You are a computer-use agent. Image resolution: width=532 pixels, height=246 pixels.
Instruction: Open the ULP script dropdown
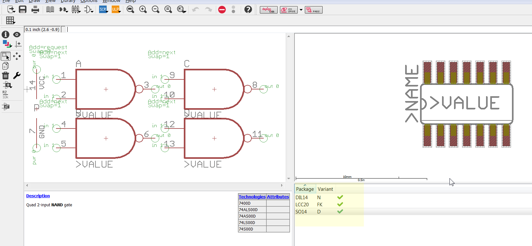(x=116, y=10)
